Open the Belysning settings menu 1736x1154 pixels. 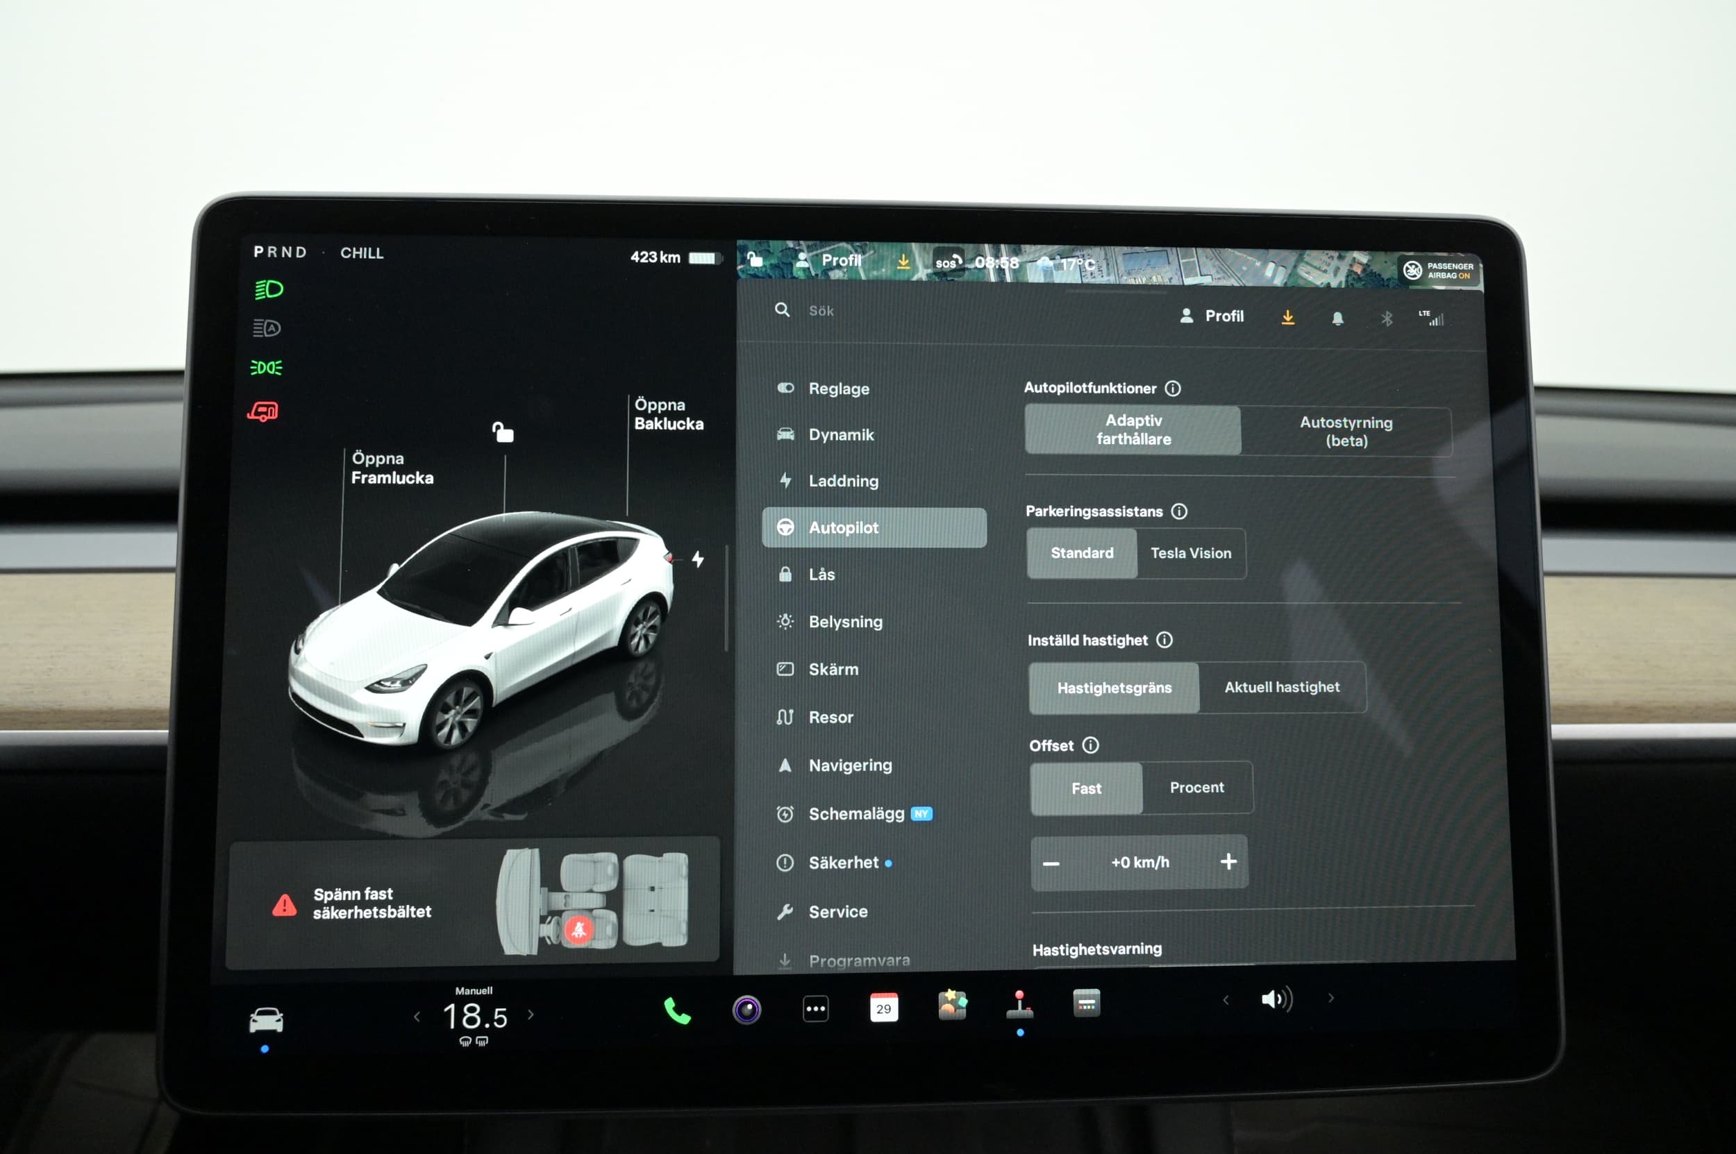coord(845,622)
